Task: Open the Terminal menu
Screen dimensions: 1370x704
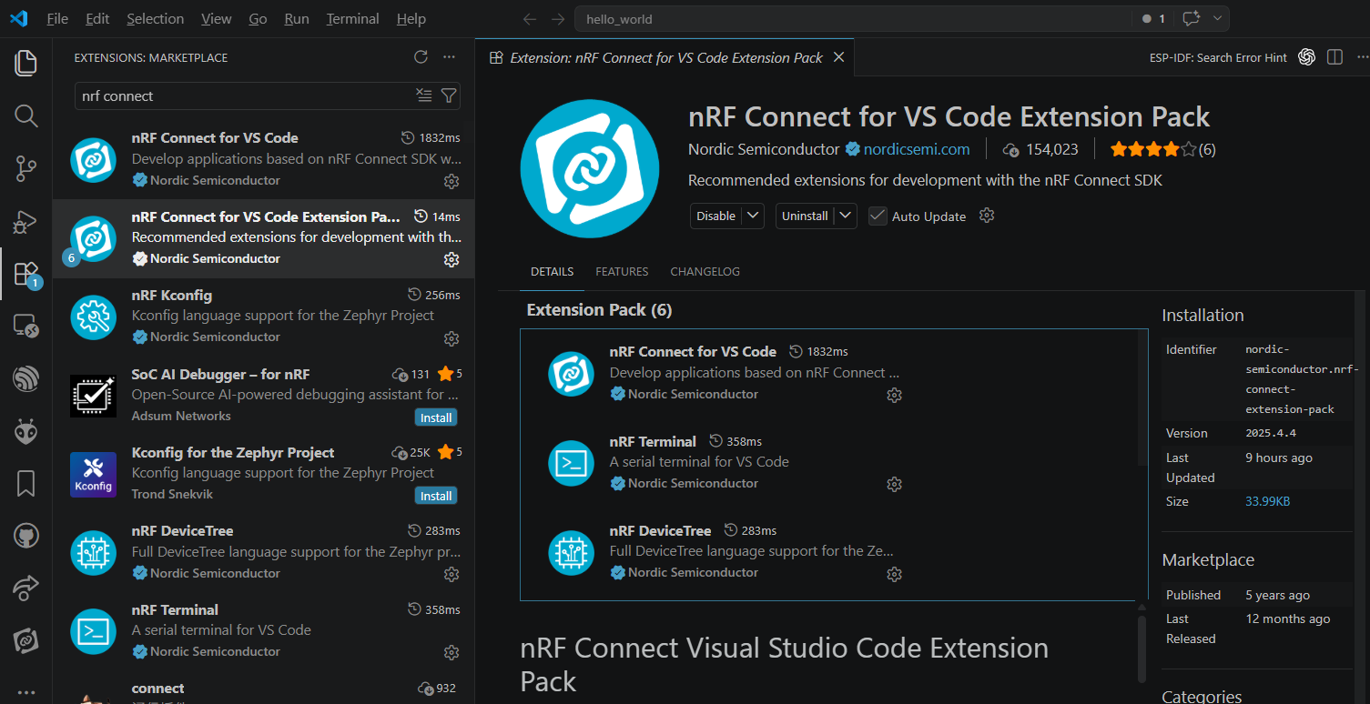Action: 352,19
